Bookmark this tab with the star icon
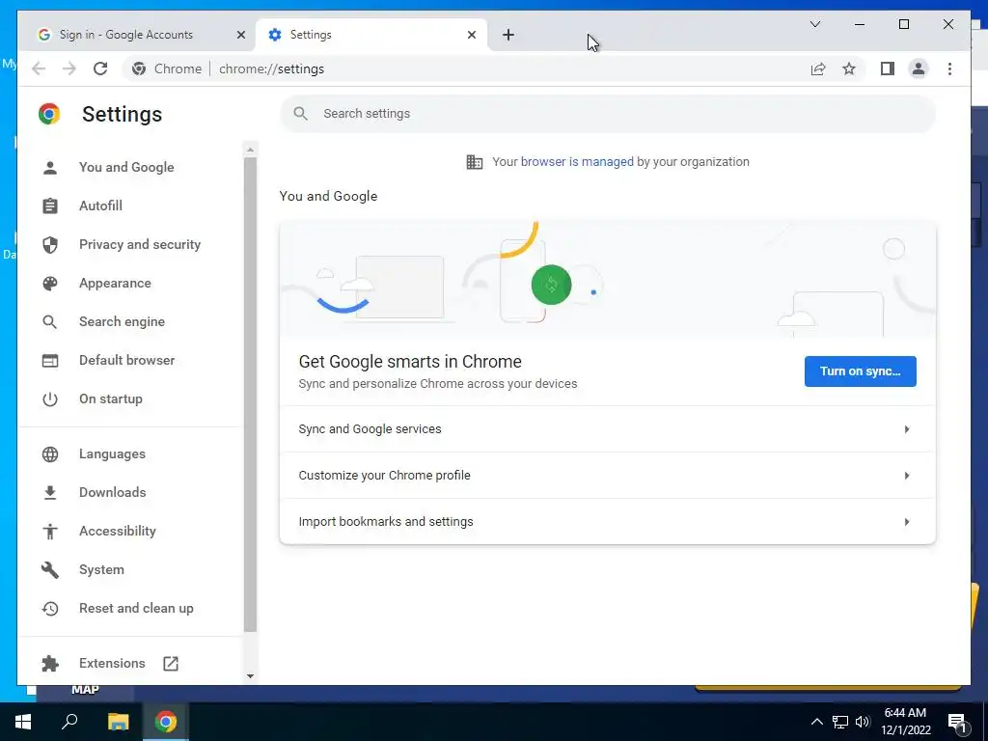 click(x=849, y=69)
